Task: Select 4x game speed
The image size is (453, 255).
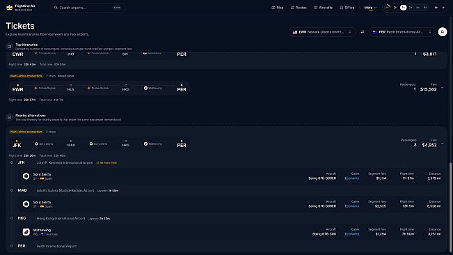Action: coord(418,8)
